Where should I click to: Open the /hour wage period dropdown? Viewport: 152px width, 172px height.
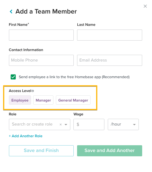click(x=123, y=125)
